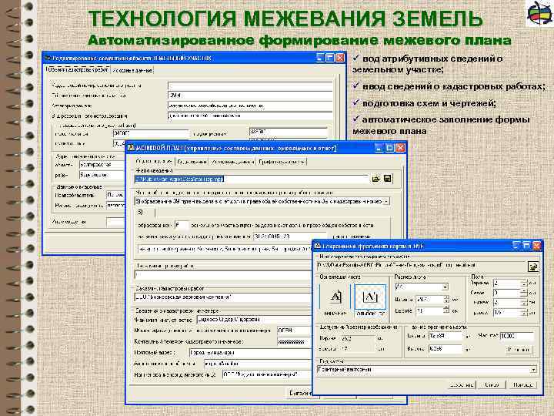
Task: Click the Заказчик кадастровых работ field
Action: (x=223, y=297)
